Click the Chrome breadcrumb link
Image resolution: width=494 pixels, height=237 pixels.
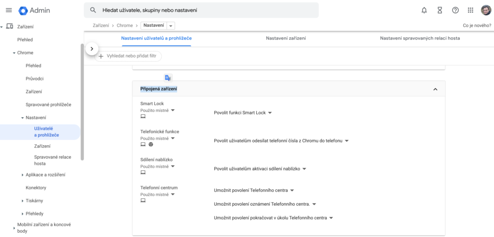[124, 25]
